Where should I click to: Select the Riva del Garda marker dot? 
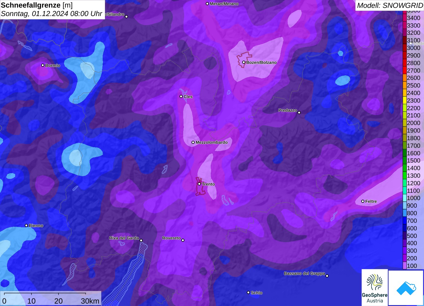point(141,240)
